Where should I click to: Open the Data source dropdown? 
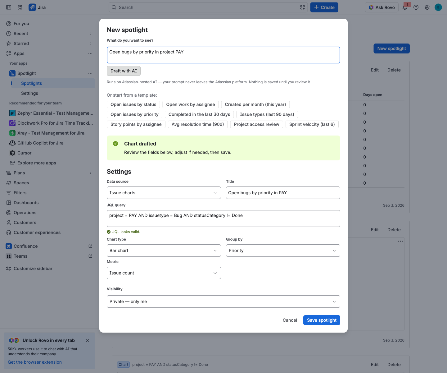[164, 193]
